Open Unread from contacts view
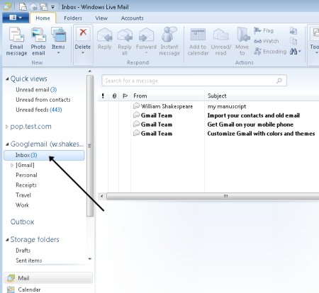This screenshot has height=293, width=319. tap(43, 100)
